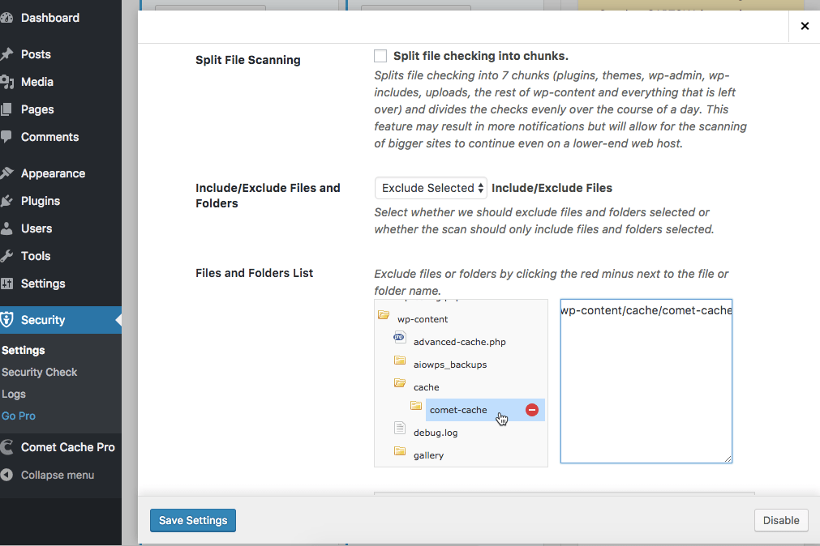The image size is (820, 546).
Task: Select the Security menu item
Action: point(61,320)
